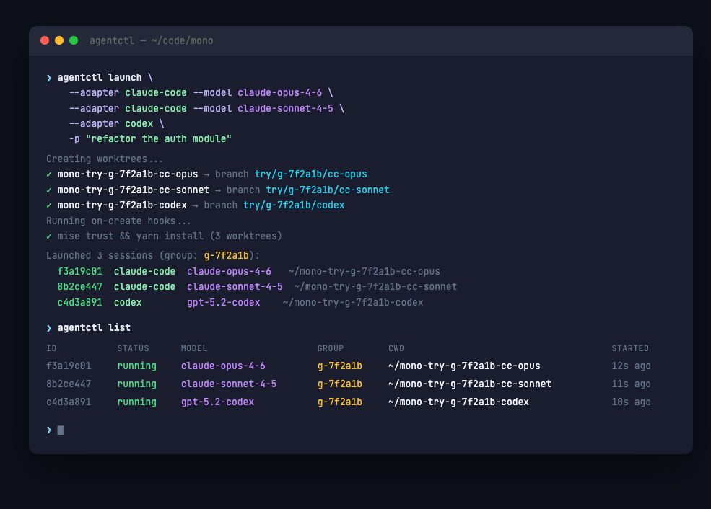Toggle the running status of session 8b2ce447

(x=136, y=384)
